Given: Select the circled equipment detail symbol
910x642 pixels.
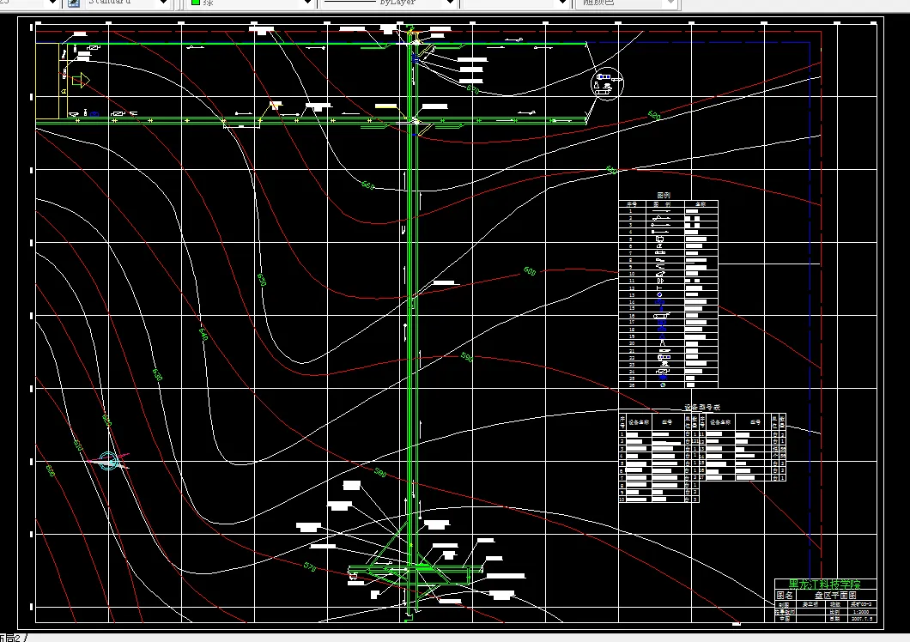Looking at the screenshot, I should [606, 84].
